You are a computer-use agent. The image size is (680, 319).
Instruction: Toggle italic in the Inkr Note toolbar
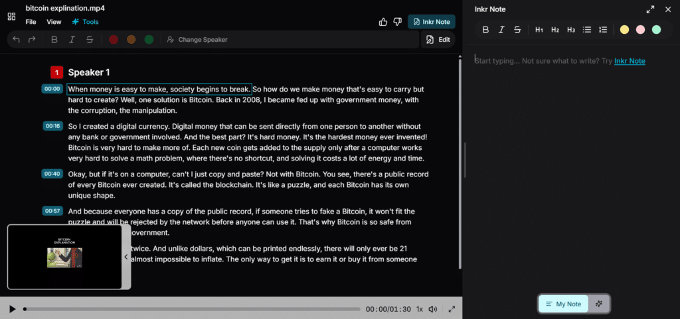pos(501,30)
